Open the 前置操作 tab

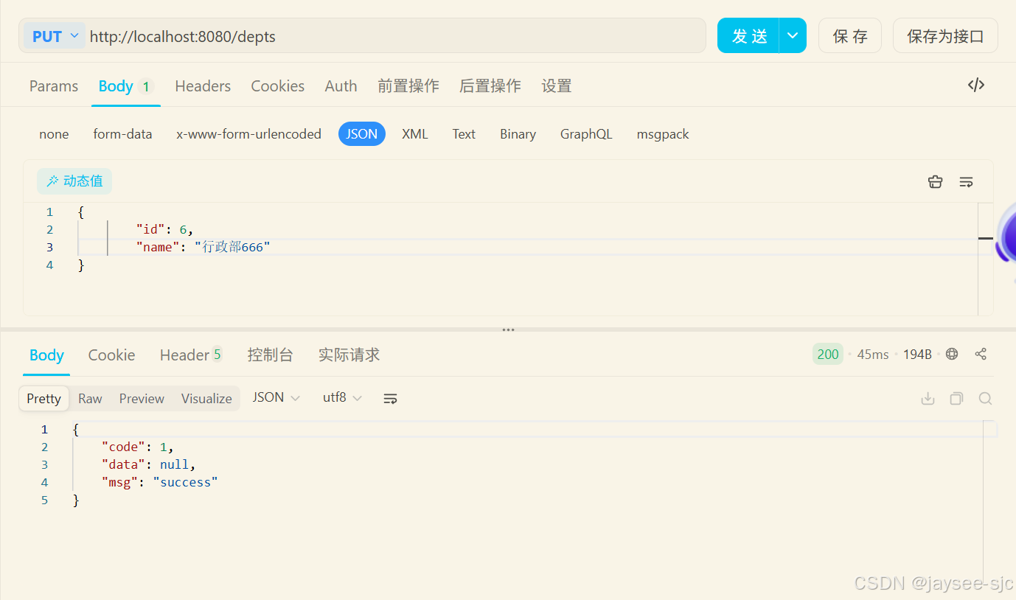408,86
